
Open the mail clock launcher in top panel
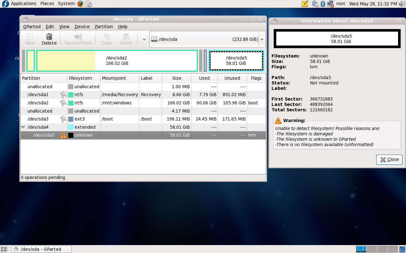point(89,4)
